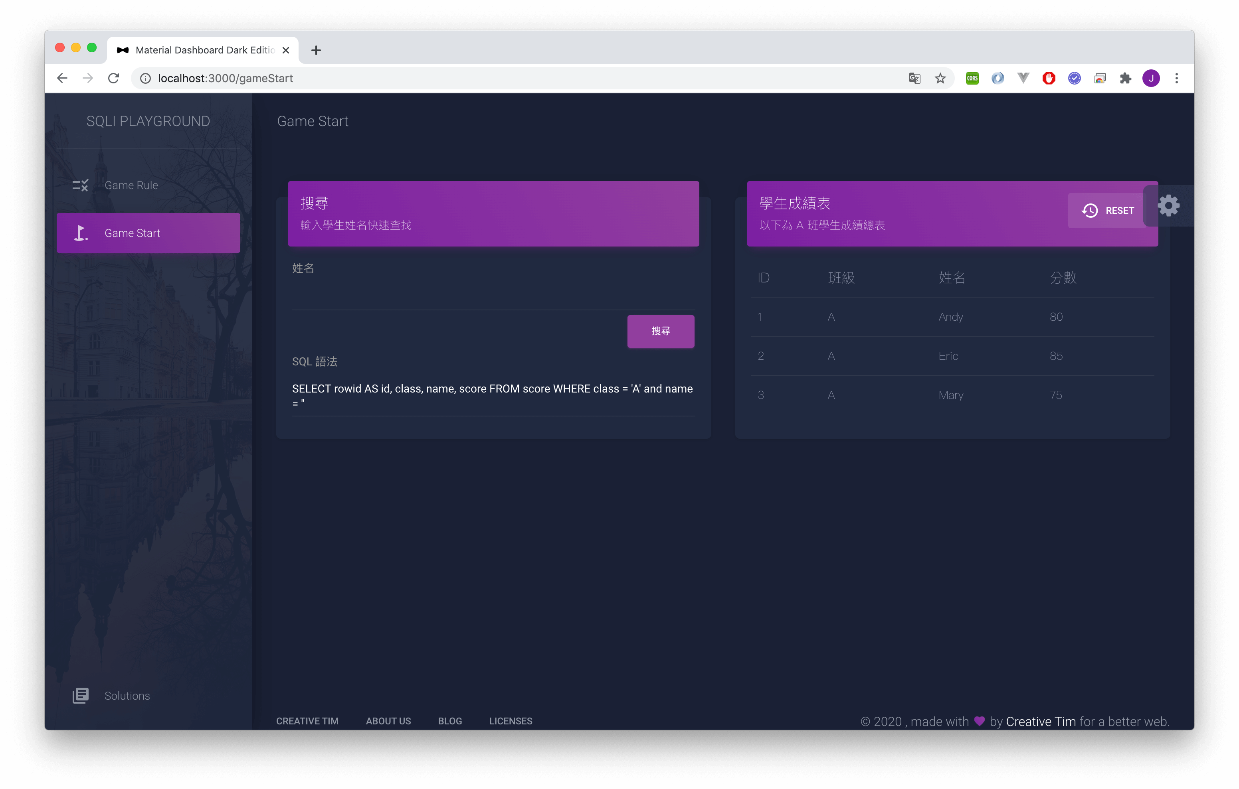The image size is (1239, 789).
Task: Click the Google Translate icon in address bar
Action: point(914,78)
